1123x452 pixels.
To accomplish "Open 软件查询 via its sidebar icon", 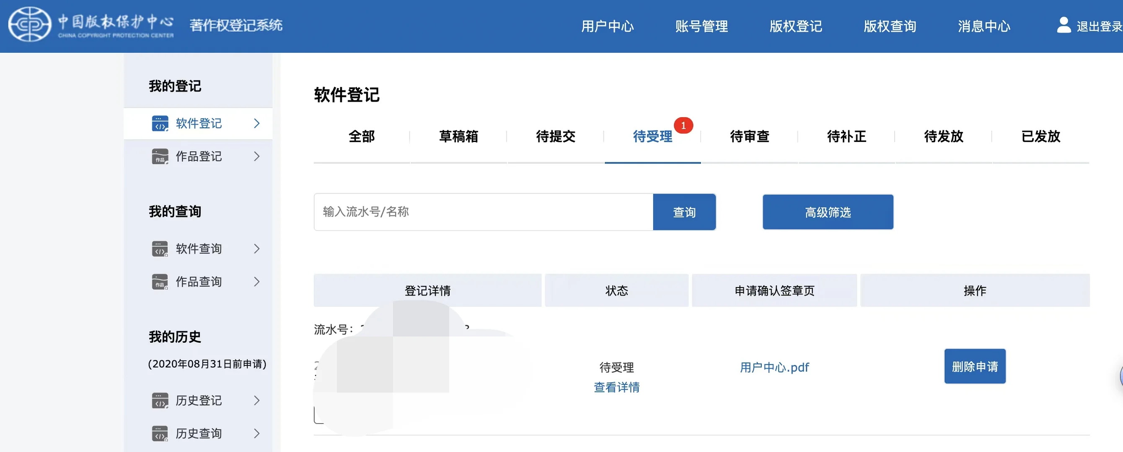I will (160, 249).
